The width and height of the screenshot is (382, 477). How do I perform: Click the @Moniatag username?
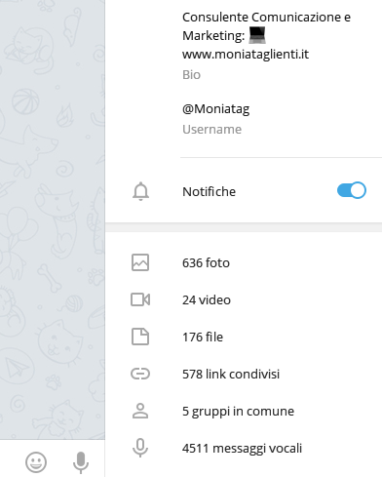pyautogui.click(x=216, y=109)
